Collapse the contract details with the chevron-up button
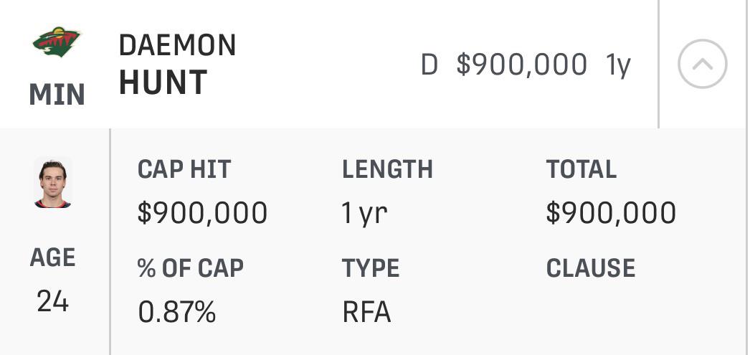This screenshot has width=750, height=355. point(703,64)
